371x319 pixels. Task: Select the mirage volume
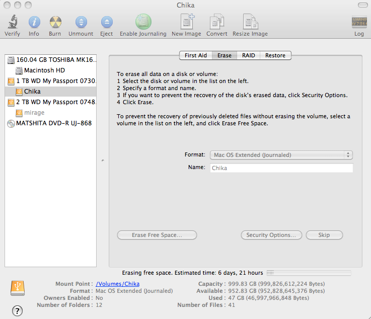pyautogui.click(x=51, y=113)
